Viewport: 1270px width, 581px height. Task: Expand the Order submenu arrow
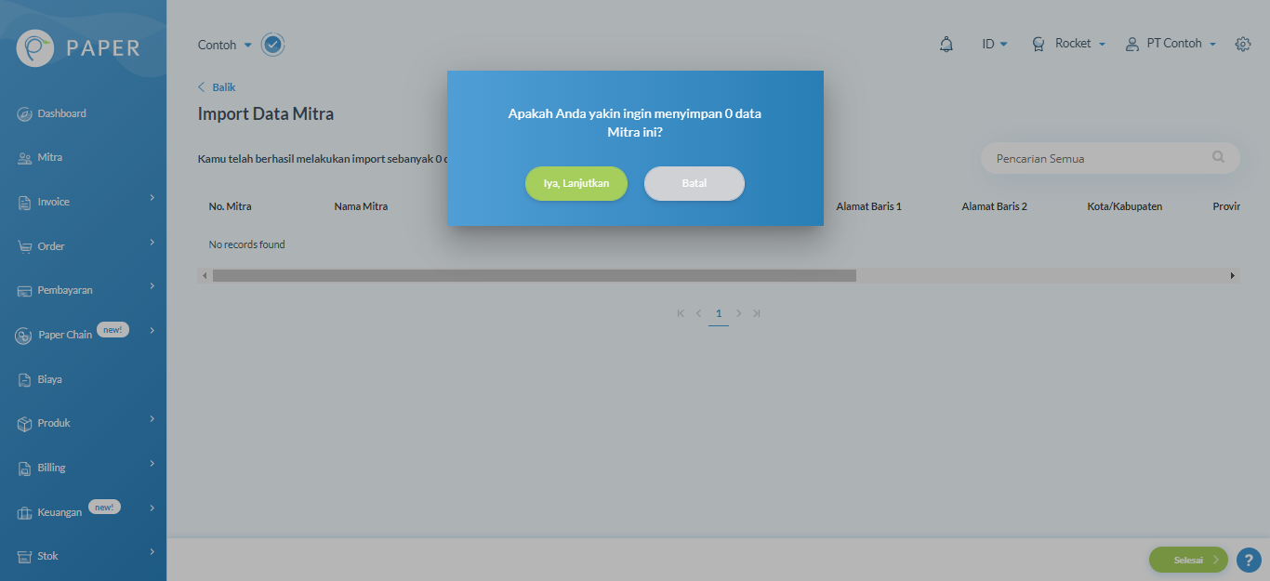[152, 242]
